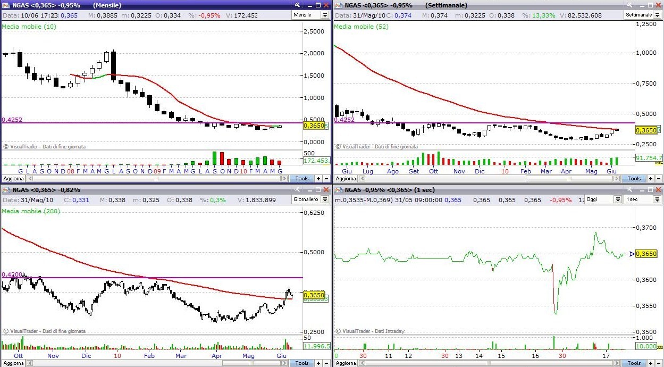Screen dimensions: 664x367
Task: Click Aggiorna on the Settimanale chart
Action: 346,179
